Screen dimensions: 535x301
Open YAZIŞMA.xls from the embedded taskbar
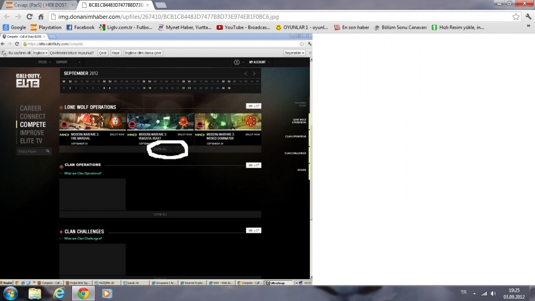107,283
